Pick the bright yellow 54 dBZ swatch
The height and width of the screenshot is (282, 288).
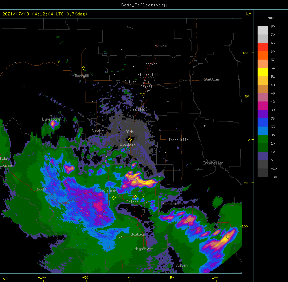[x=263, y=72]
